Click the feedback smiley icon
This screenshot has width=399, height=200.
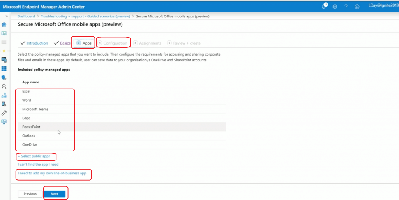click(x=357, y=7)
